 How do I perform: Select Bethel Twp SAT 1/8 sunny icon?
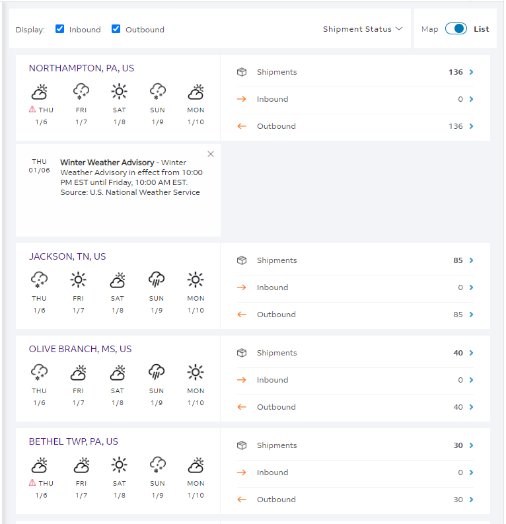pyautogui.click(x=120, y=465)
